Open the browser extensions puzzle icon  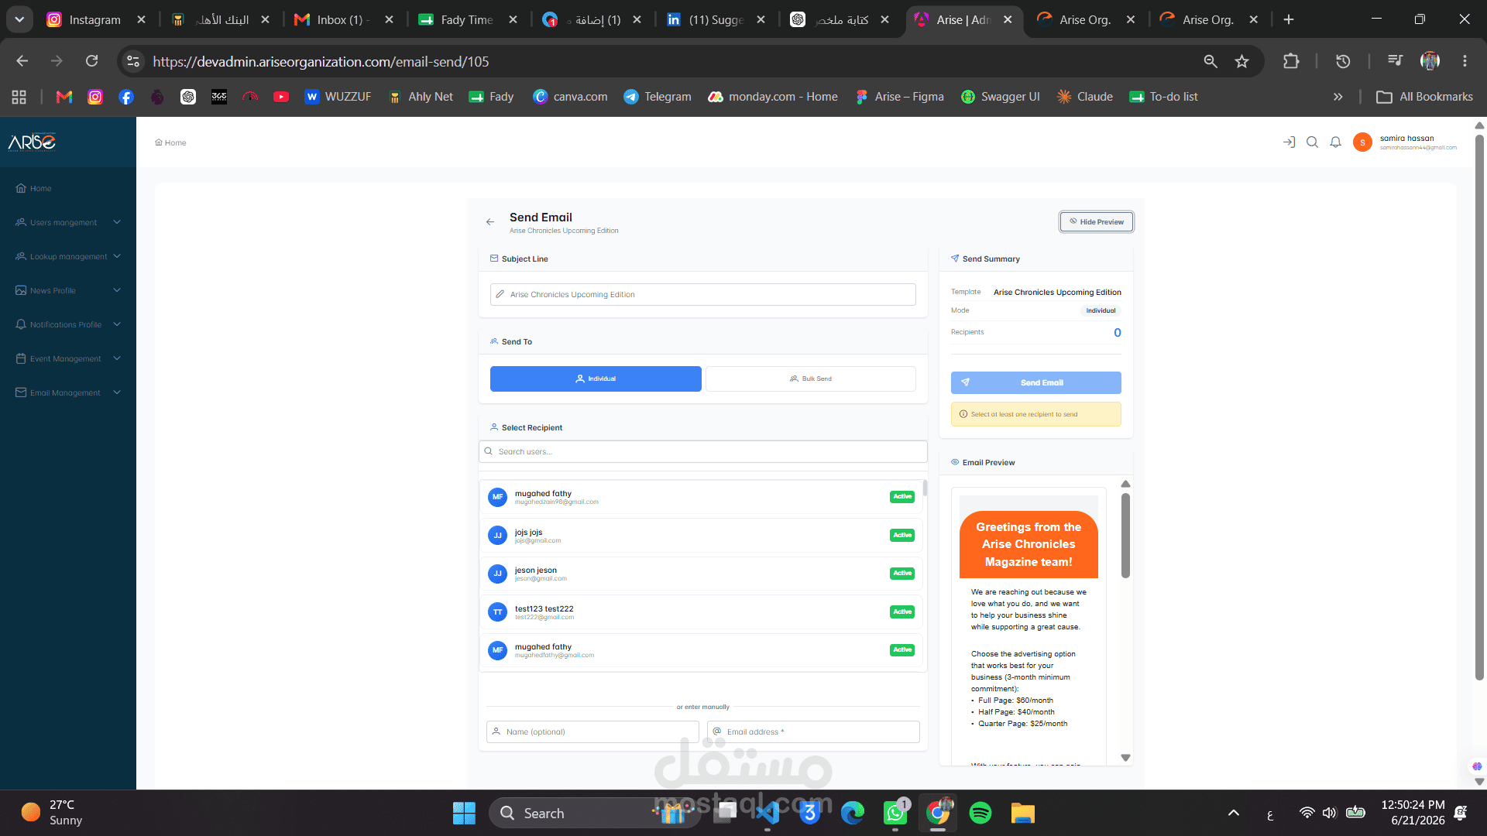(x=1291, y=61)
